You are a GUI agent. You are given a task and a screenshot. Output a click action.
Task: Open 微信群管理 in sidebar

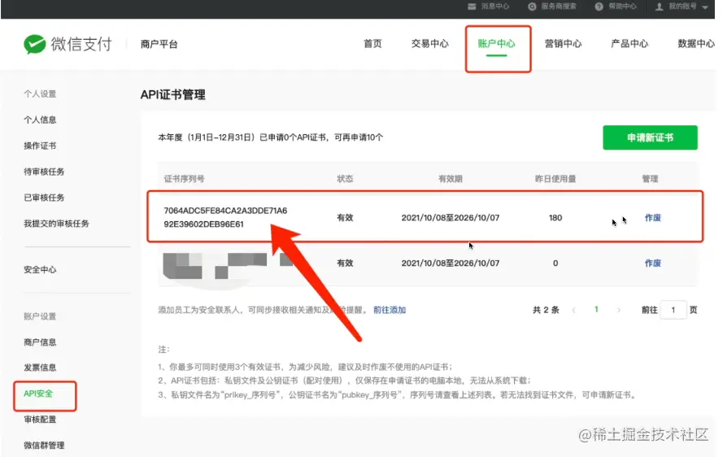[44, 446]
